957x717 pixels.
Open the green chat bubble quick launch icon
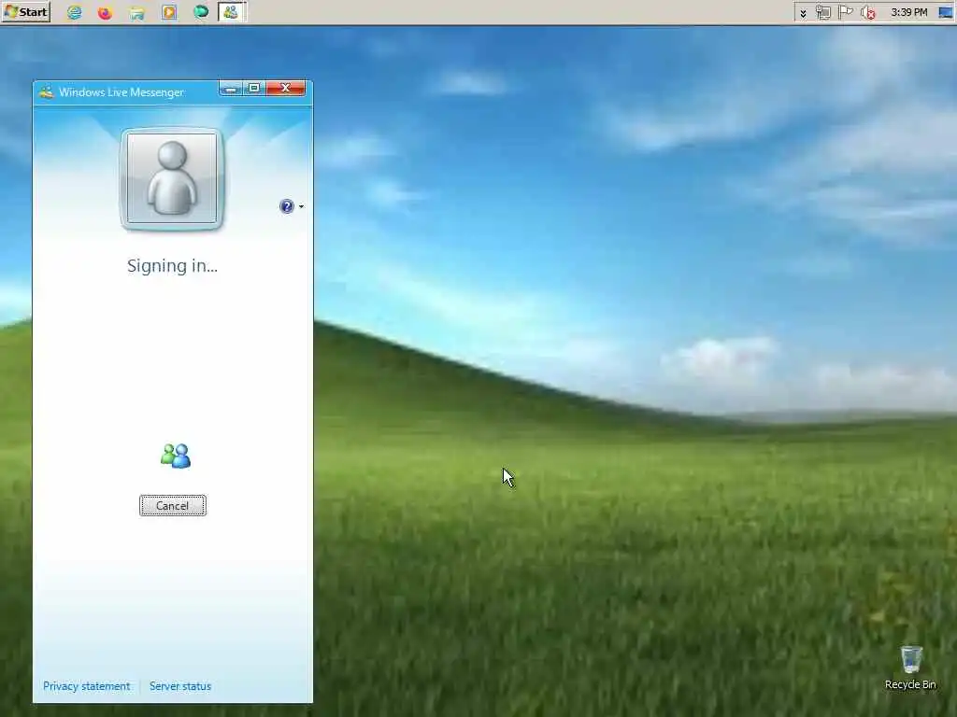(200, 12)
